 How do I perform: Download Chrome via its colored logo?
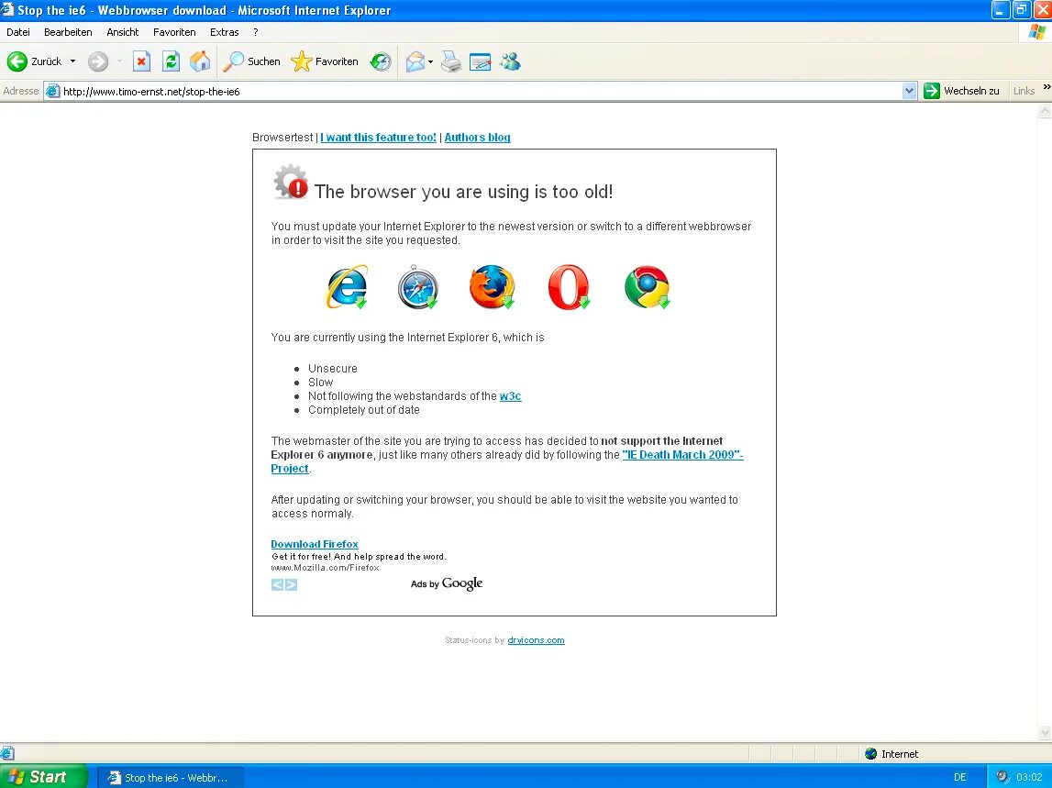(x=648, y=287)
